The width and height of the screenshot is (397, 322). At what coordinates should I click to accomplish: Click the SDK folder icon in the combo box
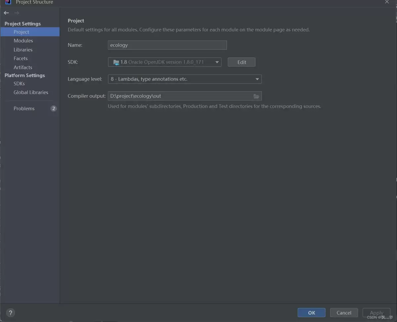point(116,62)
